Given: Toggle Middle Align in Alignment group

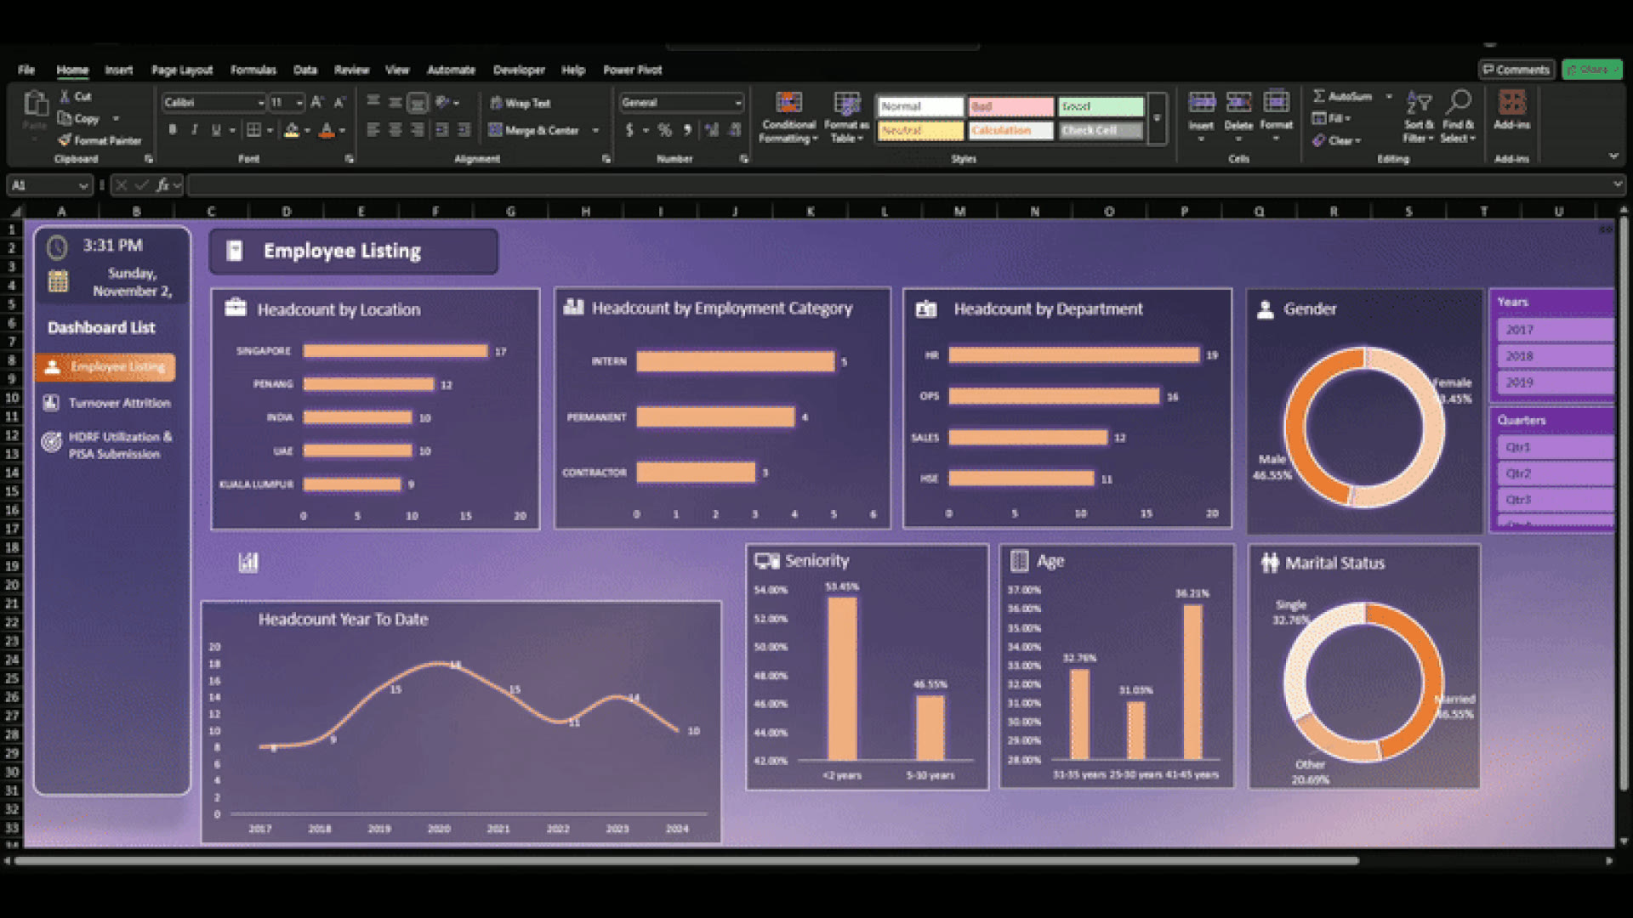Looking at the screenshot, I should [x=395, y=102].
